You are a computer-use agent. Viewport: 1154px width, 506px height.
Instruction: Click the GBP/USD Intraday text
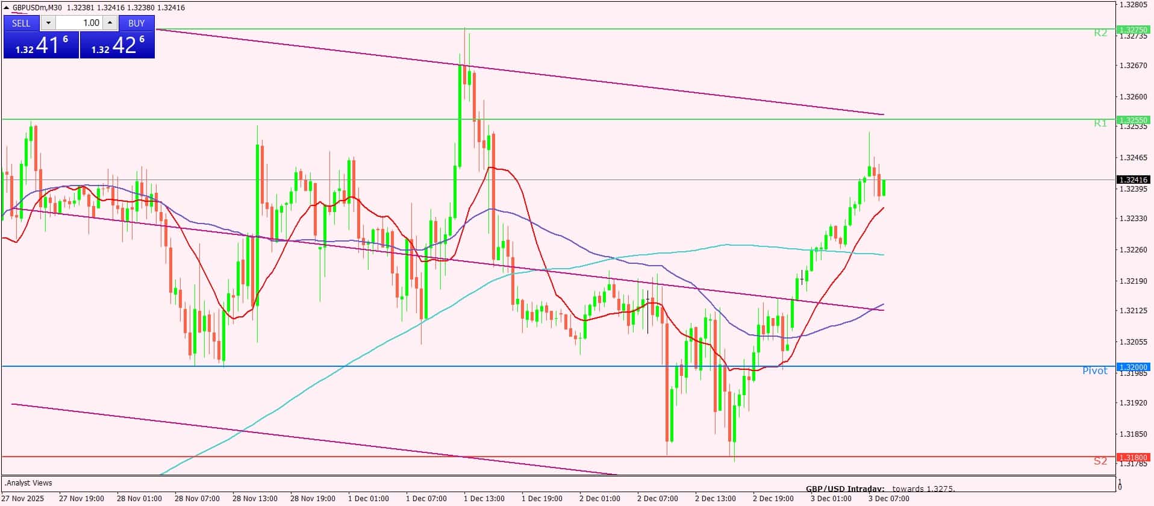click(x=844, y=489)
